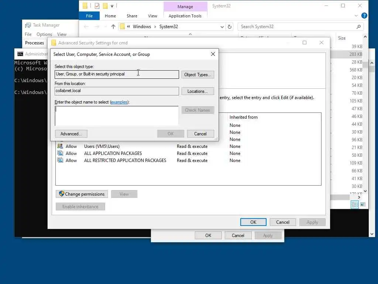Click the Explorer Up arrow button
Screen dimensions: 378x284
[x=113, y=27]
